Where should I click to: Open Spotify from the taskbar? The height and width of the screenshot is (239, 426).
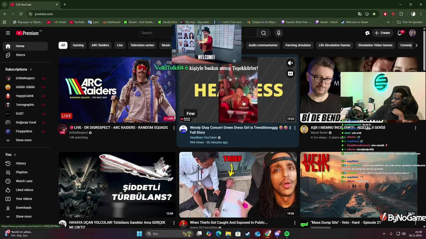tap(287, 234)
